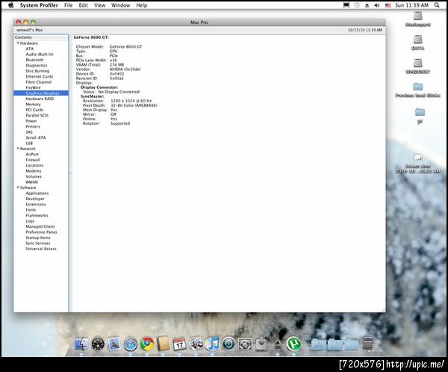Screen dimensions: 448x372
Task: Open Time Machine dock icon
Action: tap(228, 344)
